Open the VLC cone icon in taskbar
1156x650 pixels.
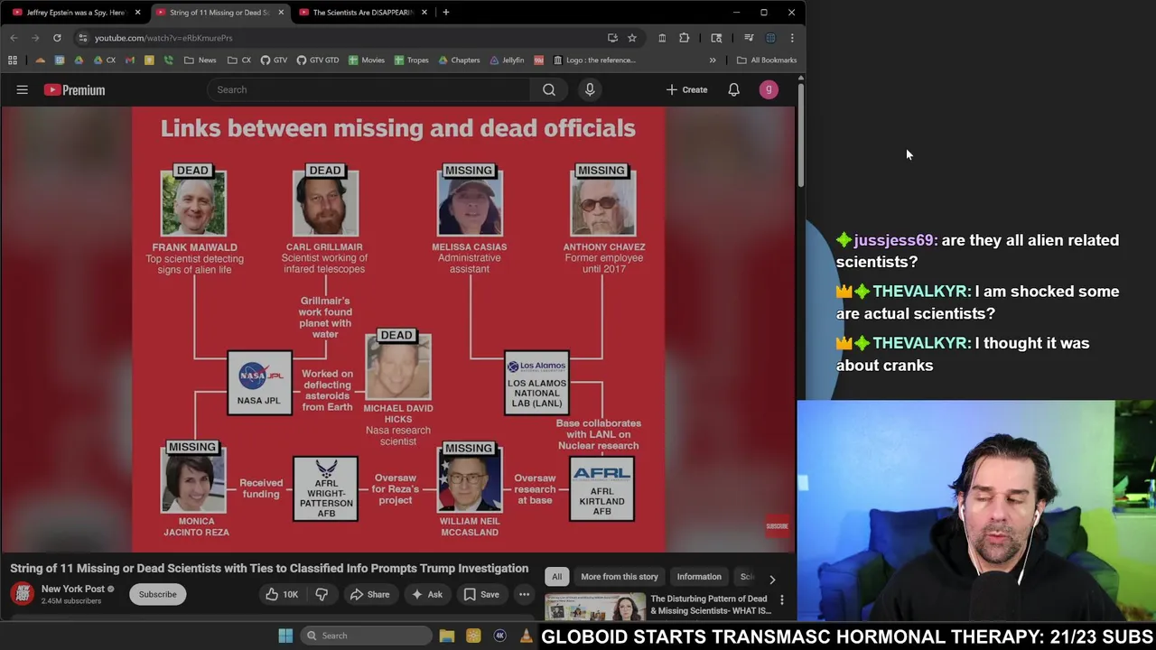(x=527, y=636)
